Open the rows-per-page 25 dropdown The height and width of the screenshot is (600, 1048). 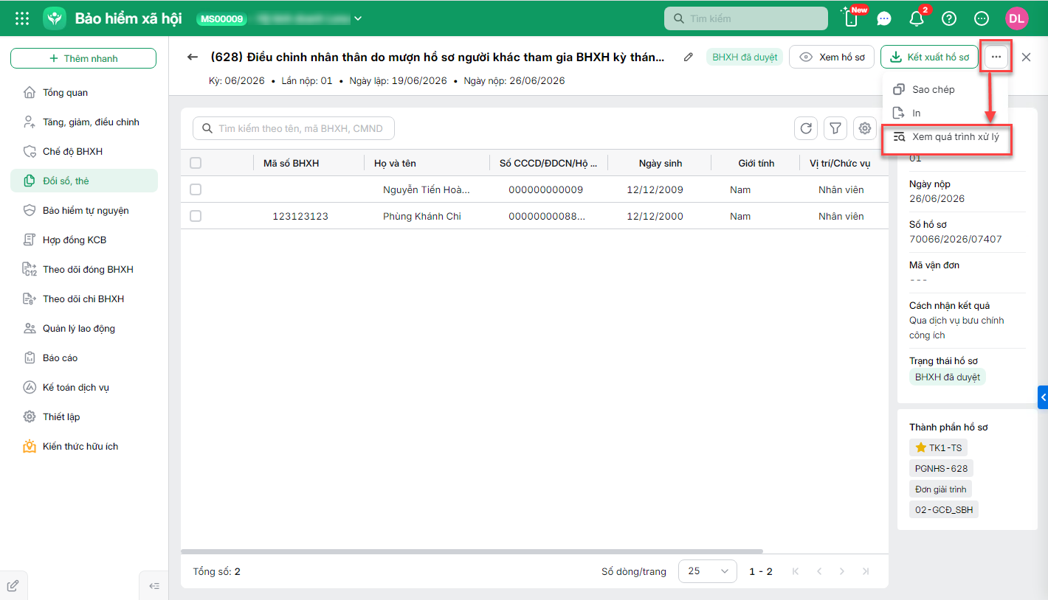click(708, 571)
